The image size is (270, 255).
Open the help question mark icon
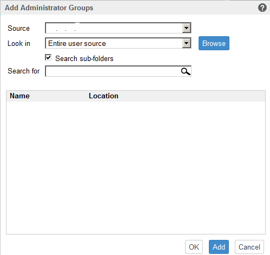262,8
